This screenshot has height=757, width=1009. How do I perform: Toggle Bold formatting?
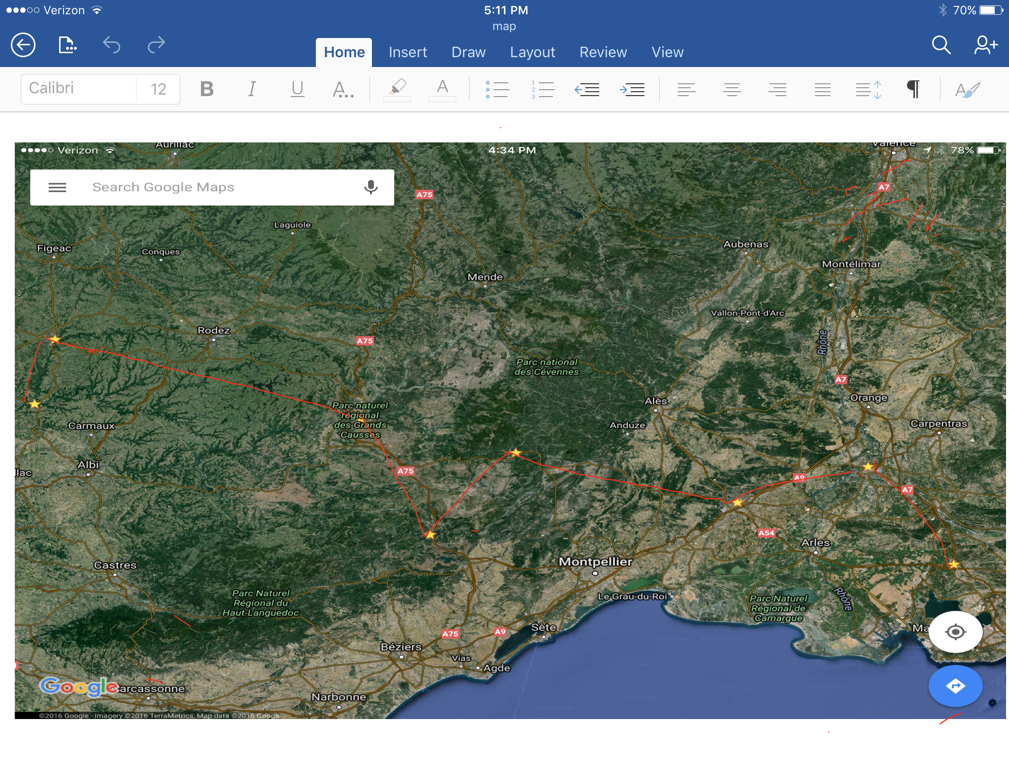[207, 89]
